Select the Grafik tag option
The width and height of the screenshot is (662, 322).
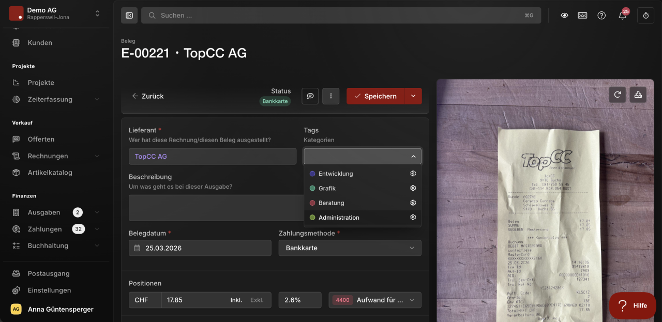click(362, 188)
